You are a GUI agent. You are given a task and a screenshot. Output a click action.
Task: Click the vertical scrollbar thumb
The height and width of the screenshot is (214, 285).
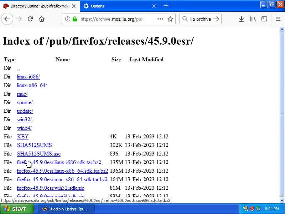(282, 114)
